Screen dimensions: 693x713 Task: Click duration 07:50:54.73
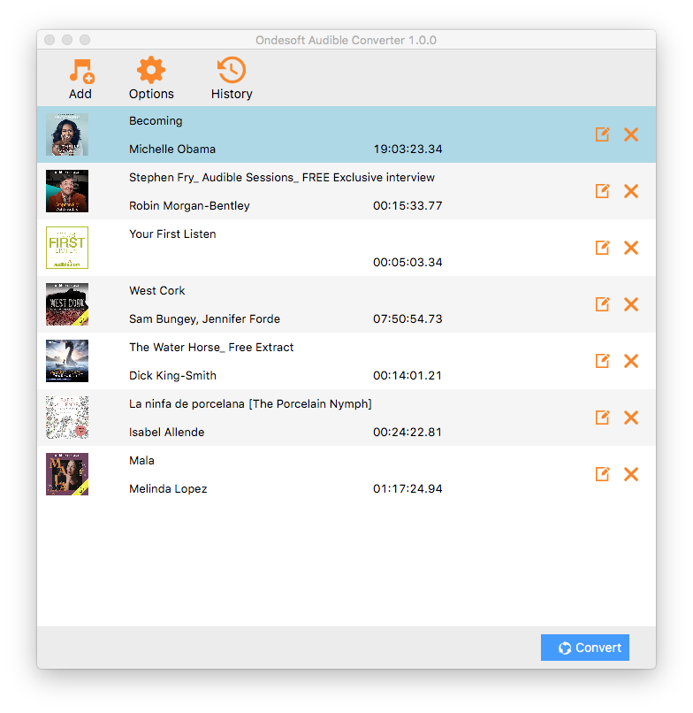tap(407, 318)
